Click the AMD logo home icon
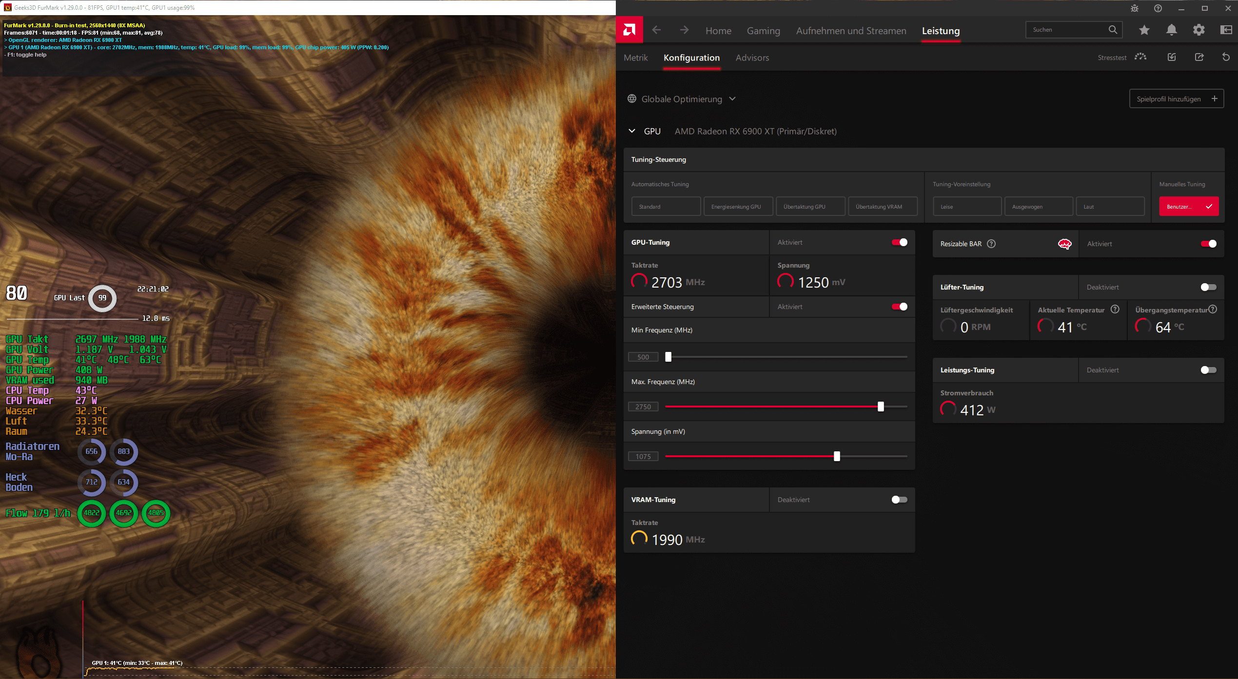 coord(629,30)
